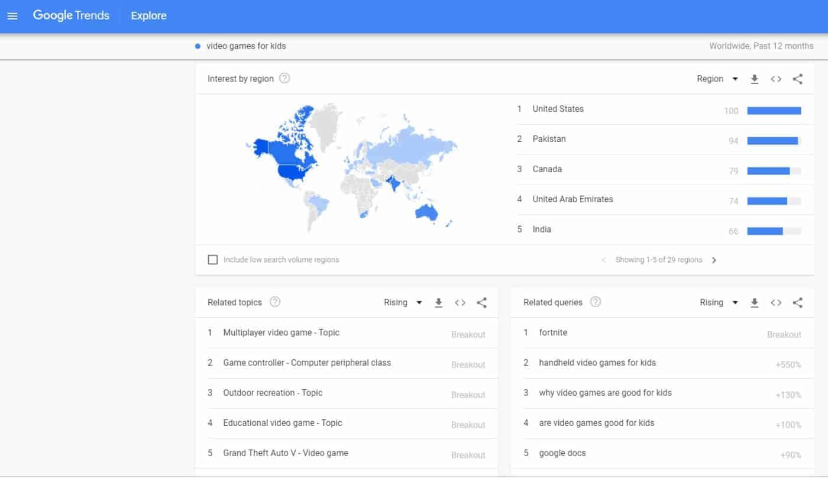The image size is (828, 478).
Task: Go to the Explore page
Action: pyautogui.click(x=148, y=15)
